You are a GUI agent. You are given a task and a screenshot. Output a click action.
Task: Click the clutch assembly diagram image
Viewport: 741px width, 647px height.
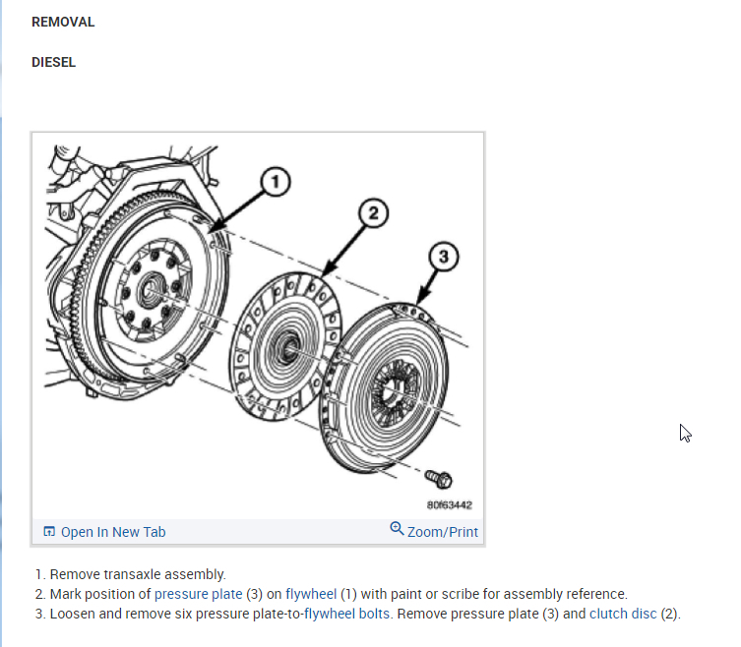point(258,325)
